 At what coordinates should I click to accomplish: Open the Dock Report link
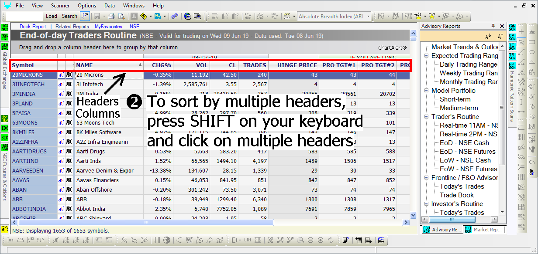[33, 27]
